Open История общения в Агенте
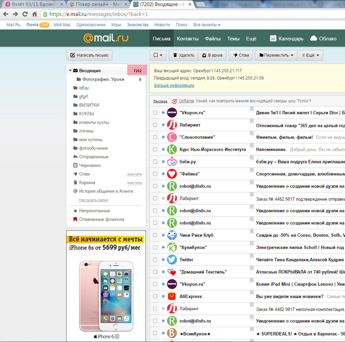 point(106,191)
